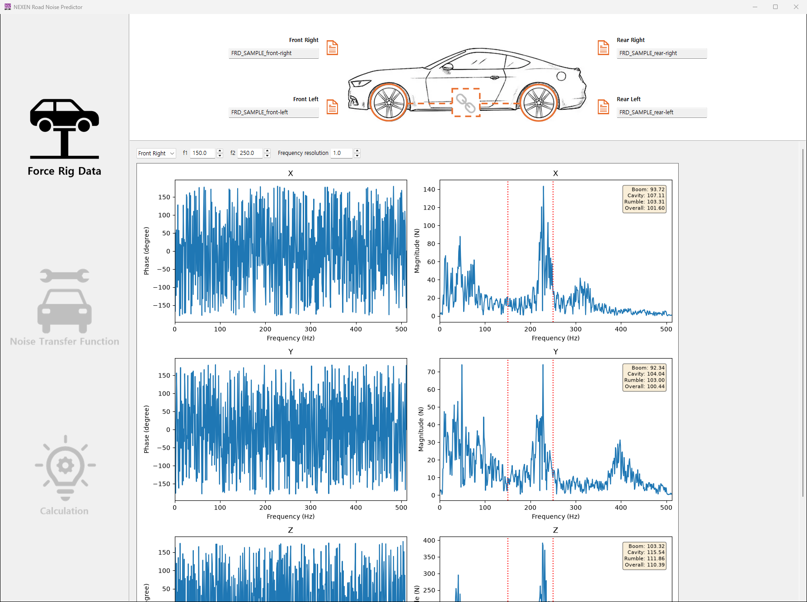Click X plot legend with Boom 93.72

(644, 199)
